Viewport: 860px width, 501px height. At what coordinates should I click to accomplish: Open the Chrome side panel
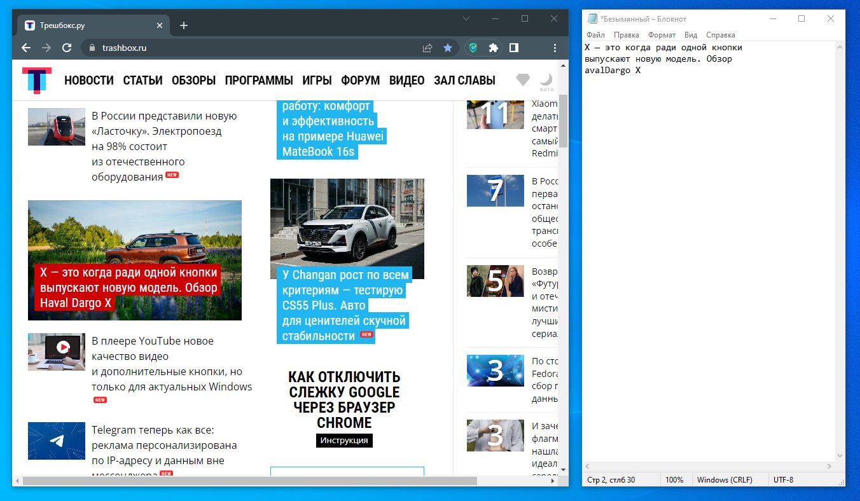click(514, 48)
